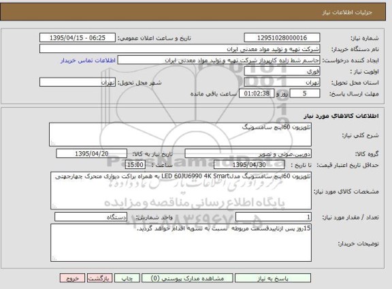Click the بازگشت back button

pyautogui.click(x=99, y=278)
